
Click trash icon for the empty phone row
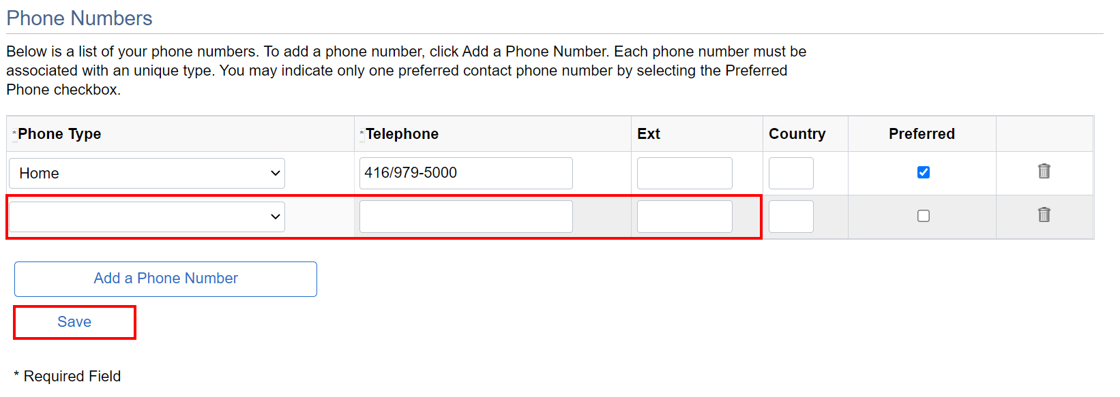(x=1044, y=215)
